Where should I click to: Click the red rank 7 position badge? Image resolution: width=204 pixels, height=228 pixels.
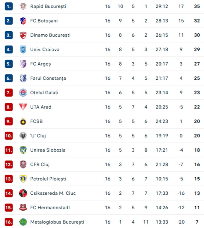pos(8,93)
